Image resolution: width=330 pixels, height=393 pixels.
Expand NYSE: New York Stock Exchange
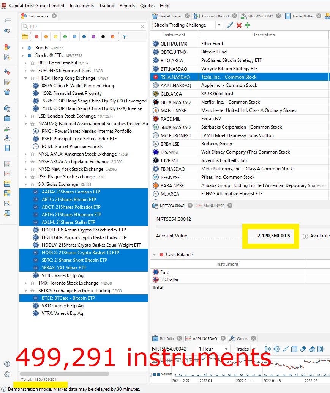pyautogui.click(x=25, y=169)
